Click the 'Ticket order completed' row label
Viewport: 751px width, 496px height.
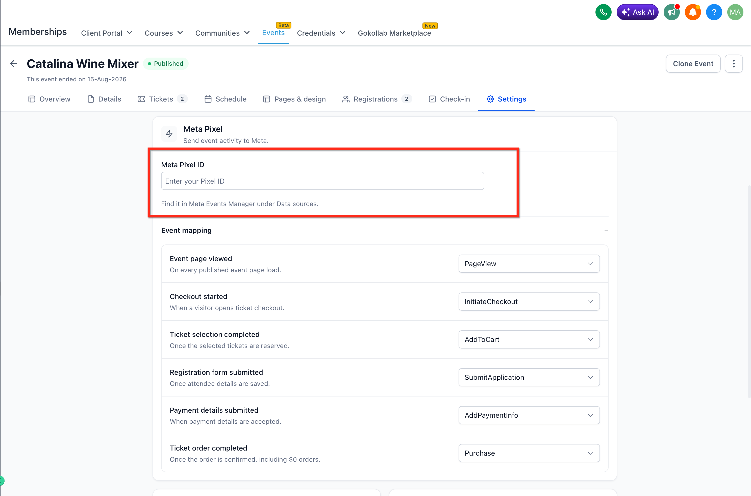[x=208, y=448]
